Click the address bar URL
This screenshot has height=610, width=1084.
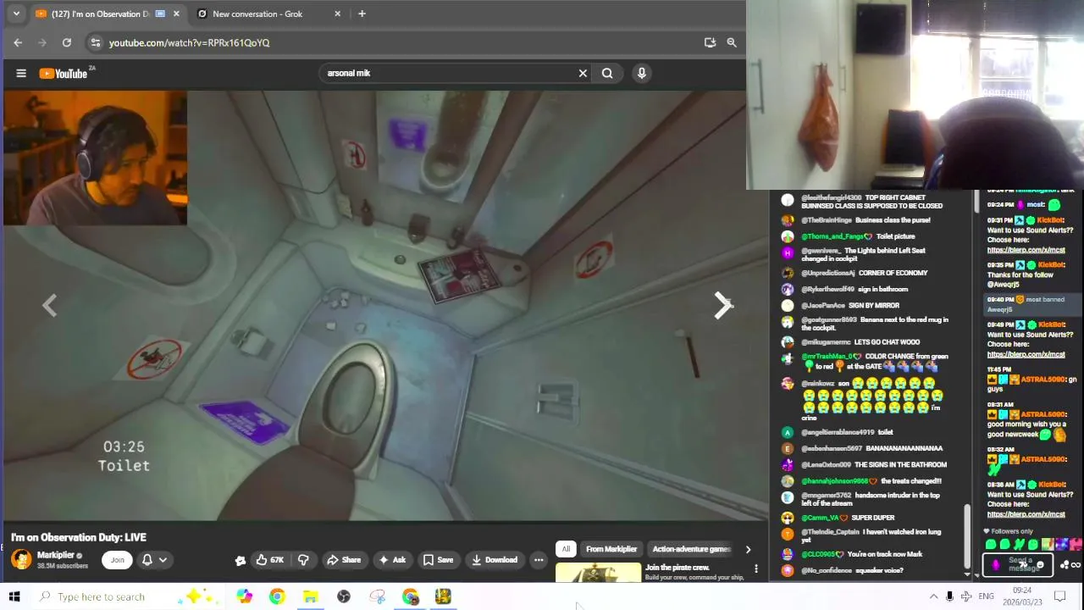pos(189,42)
